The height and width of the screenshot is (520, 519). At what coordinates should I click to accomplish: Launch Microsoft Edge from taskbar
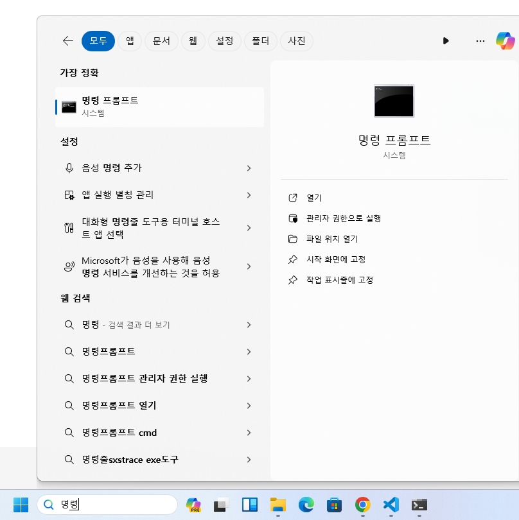coord(306,505)
